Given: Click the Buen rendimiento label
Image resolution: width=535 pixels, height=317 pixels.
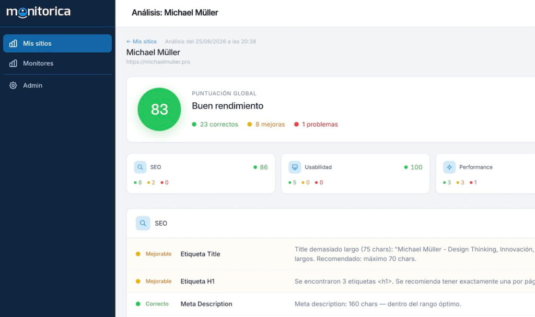Looking at the screenshot, I should [228, 106].
